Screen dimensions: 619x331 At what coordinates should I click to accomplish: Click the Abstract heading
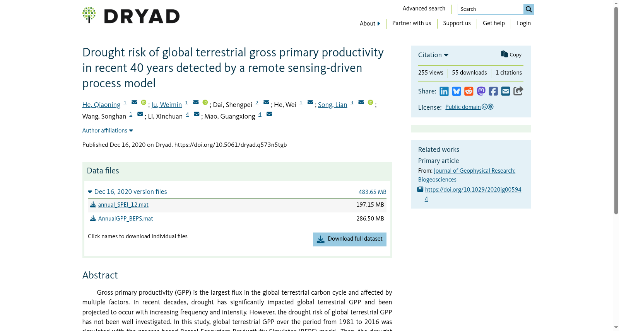[x=100, y=275]
